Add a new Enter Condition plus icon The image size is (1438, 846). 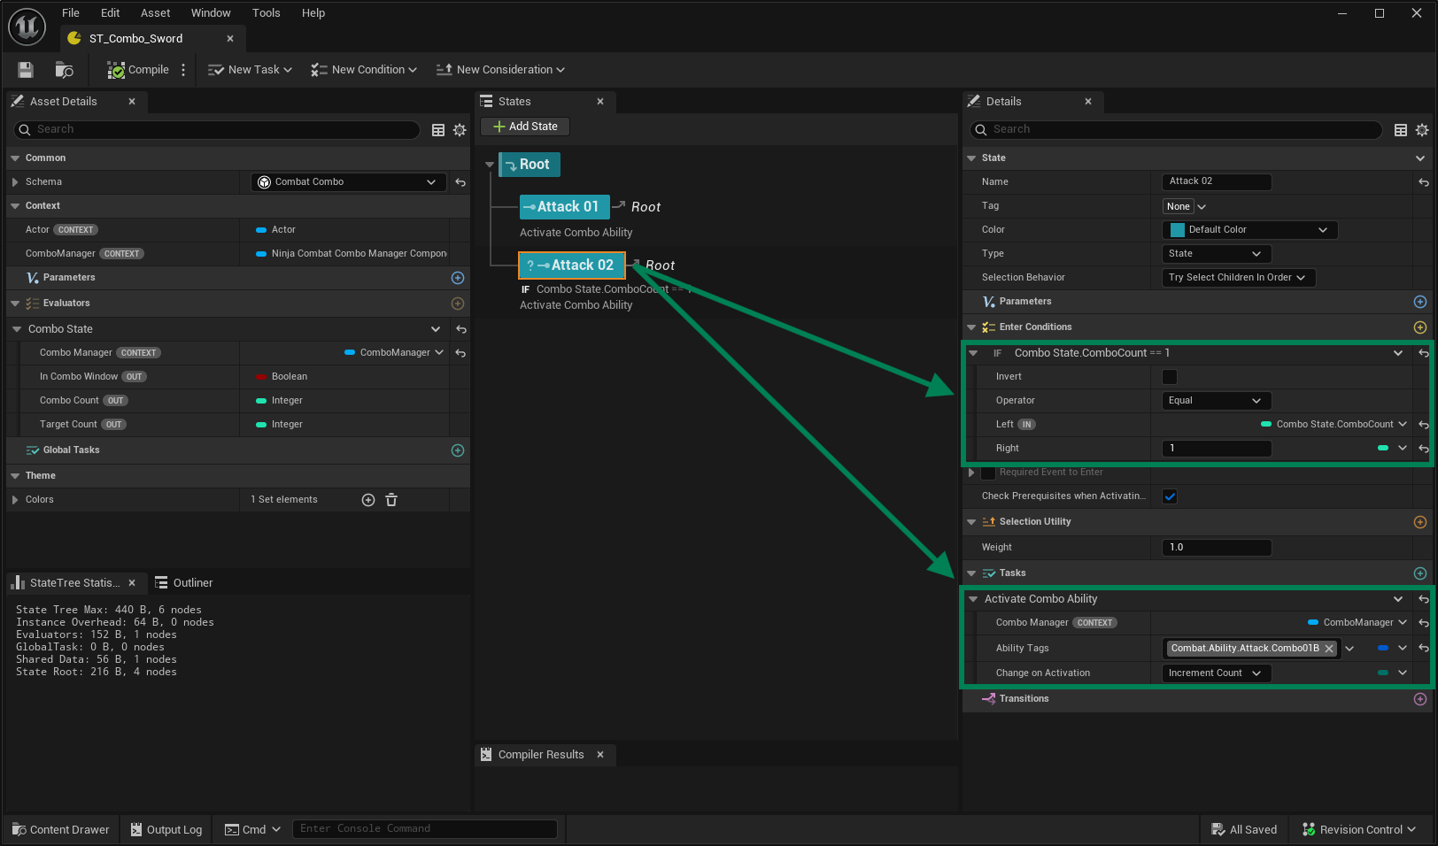(x=1420, y=327)
